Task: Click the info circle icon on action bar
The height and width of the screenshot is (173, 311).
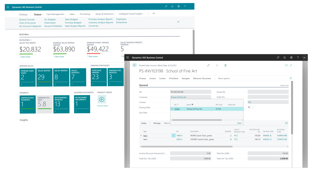Action: pyautogui.click(x=291, y=78)
